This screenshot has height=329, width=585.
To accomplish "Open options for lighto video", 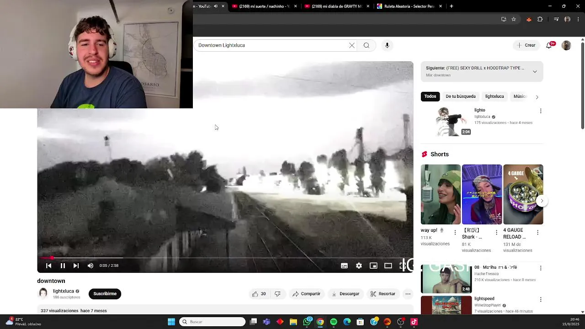I will 541,111.
